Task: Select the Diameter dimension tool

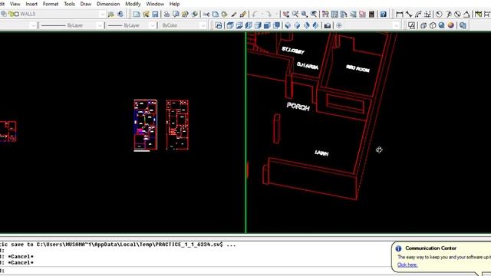Action: click(x=457, y=14)
